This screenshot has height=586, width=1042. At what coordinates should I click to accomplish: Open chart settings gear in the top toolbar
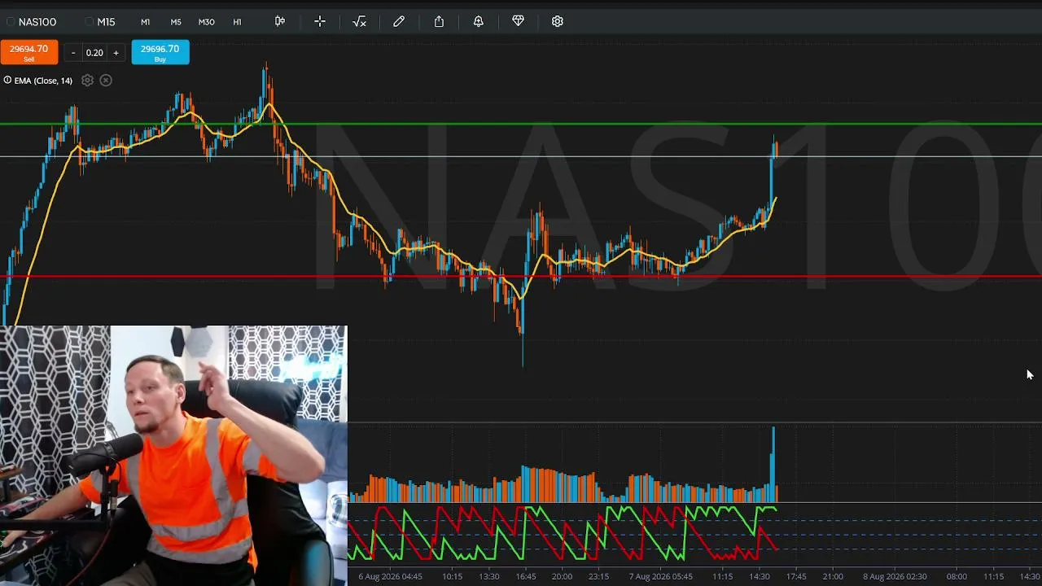(558, 21)
